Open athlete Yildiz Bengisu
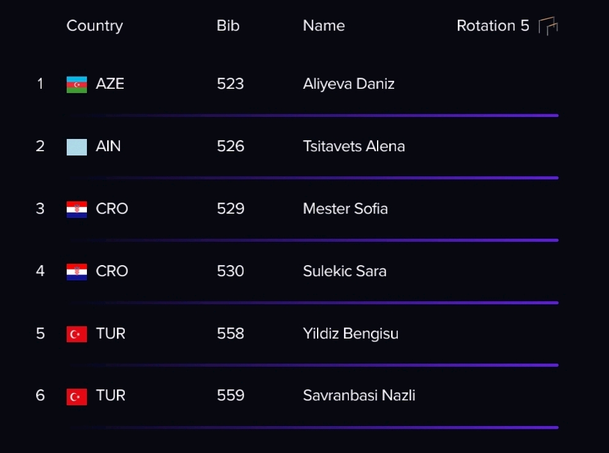609x453 pixels. click(x=351, y=334)
